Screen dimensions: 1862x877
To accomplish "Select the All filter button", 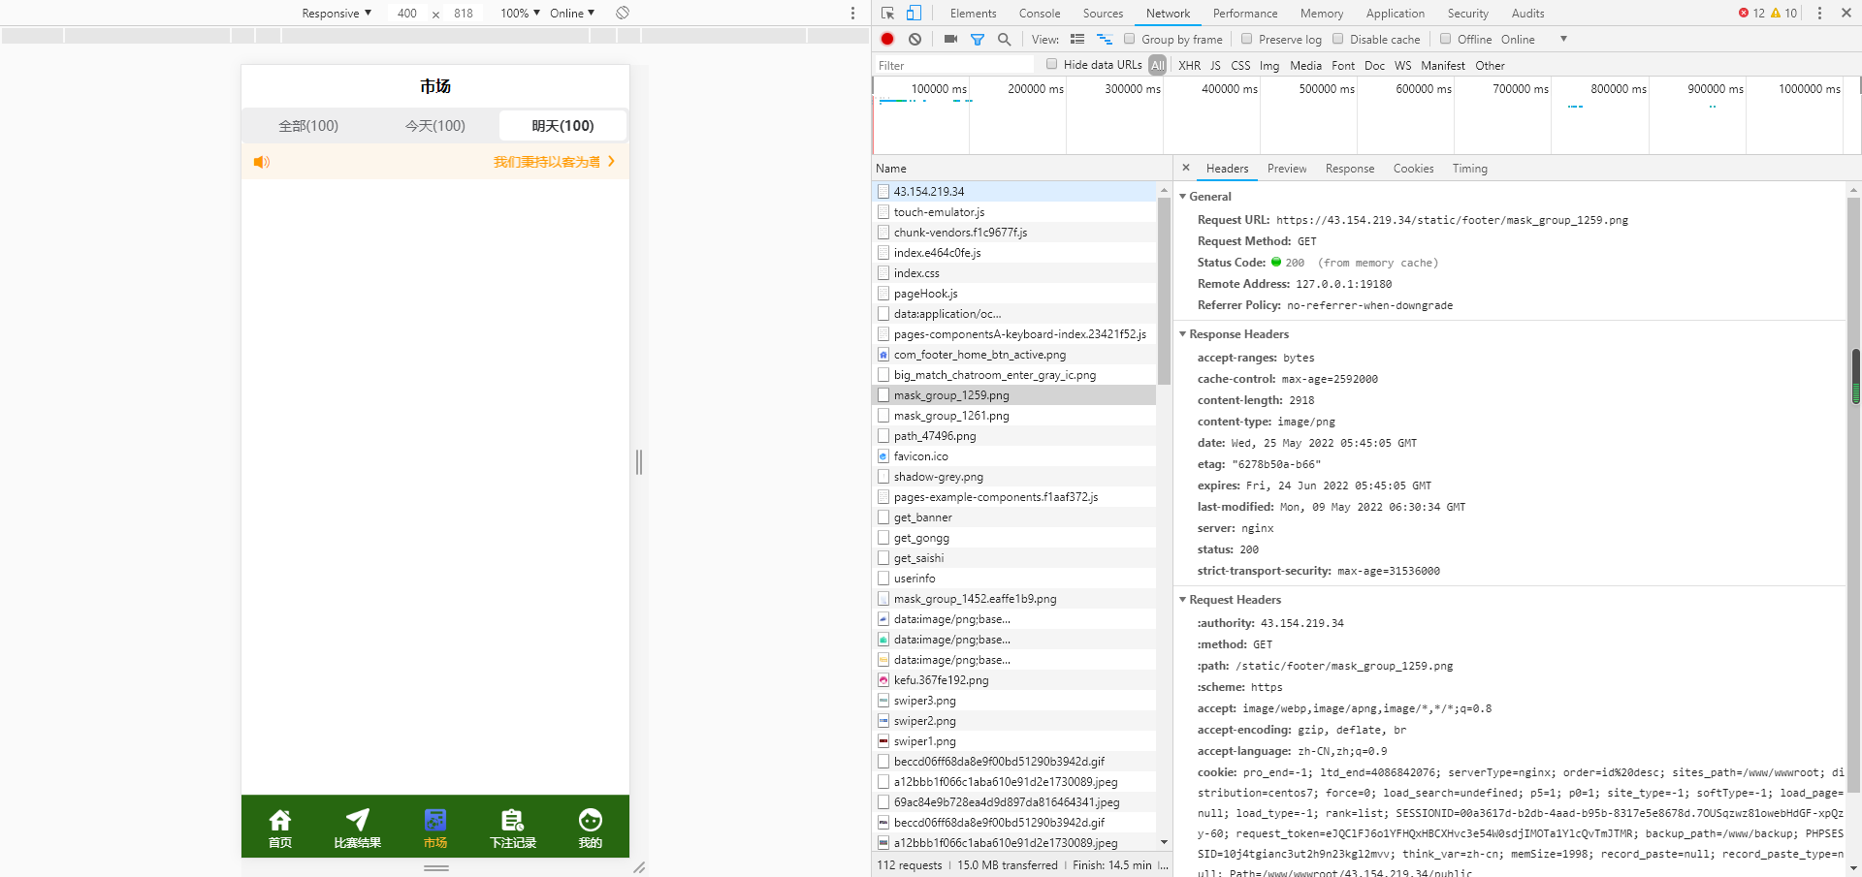I will pos(1158,65).
